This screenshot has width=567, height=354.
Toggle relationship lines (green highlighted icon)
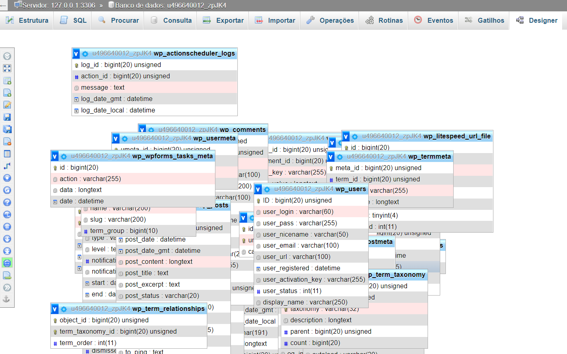(7, 263)
